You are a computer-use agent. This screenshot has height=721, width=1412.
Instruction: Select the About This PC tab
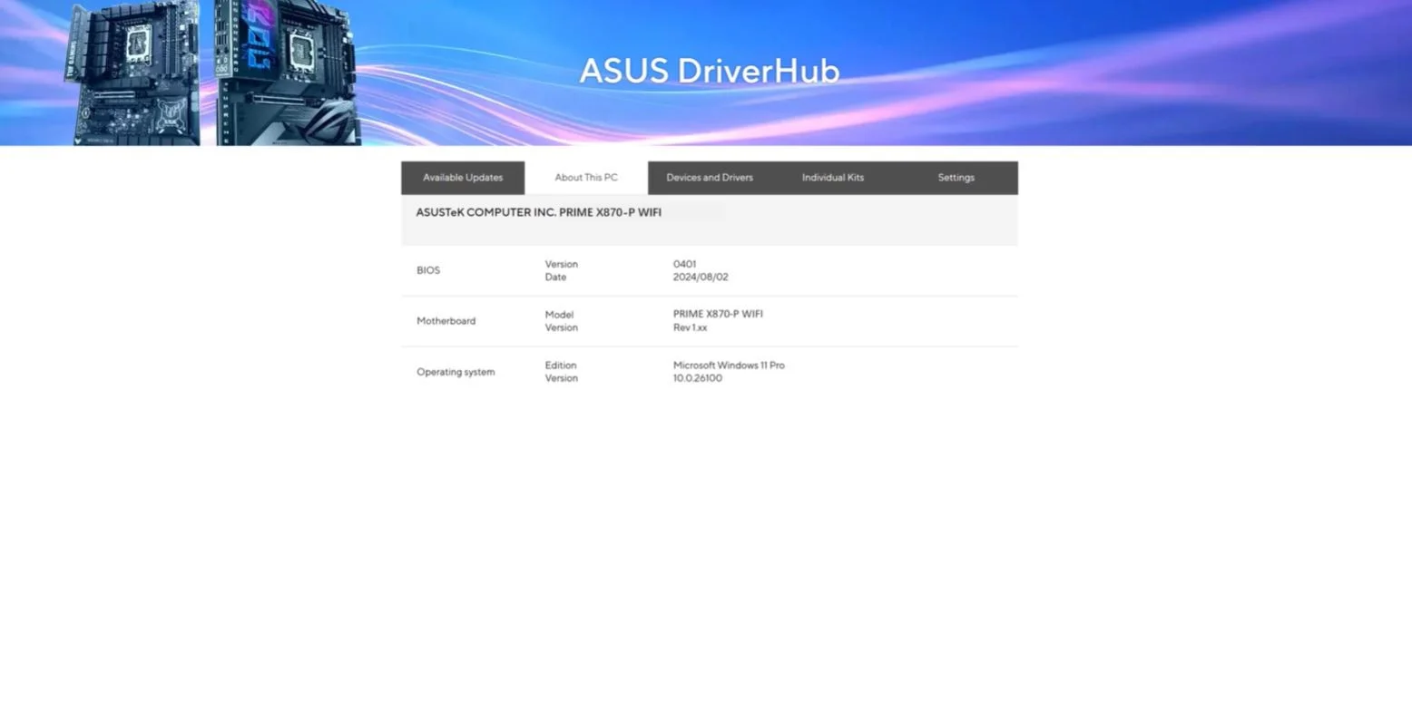click(586, 178)
